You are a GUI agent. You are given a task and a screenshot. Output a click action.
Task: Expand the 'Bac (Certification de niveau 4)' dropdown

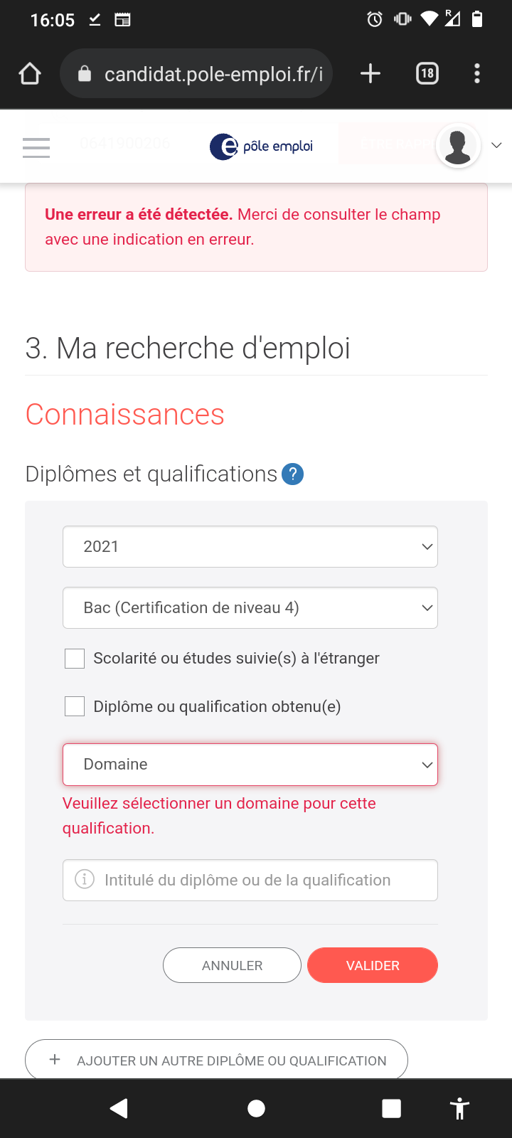point(250,608)
